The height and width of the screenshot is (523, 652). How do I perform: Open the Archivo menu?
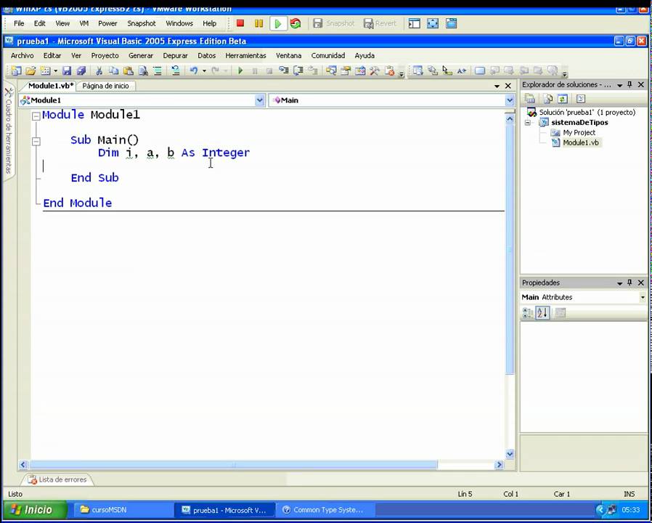coord(22,55)
